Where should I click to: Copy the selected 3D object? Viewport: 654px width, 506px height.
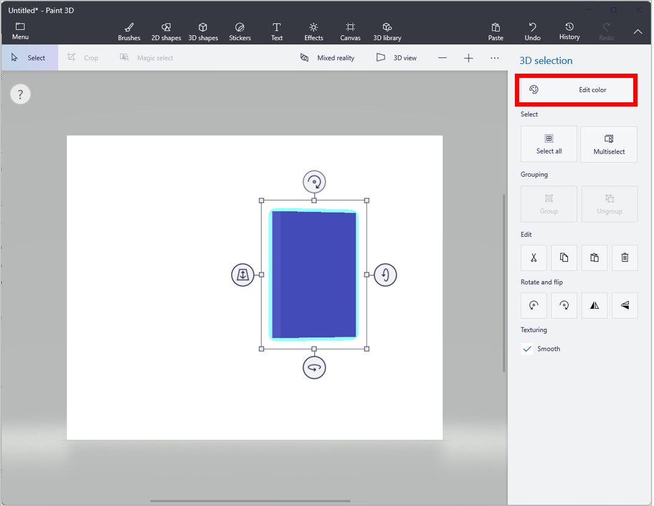coord(564,258)
